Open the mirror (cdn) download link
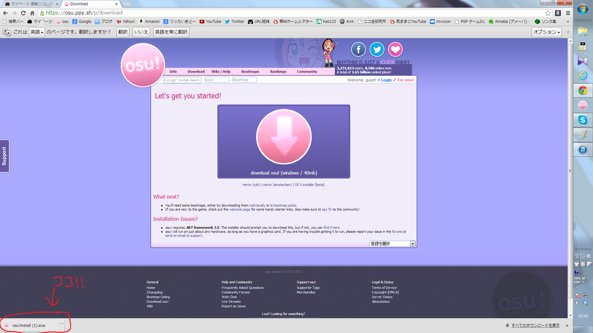Image resolution: width=593 pixels, height=333 pixels. pos(252,185)
